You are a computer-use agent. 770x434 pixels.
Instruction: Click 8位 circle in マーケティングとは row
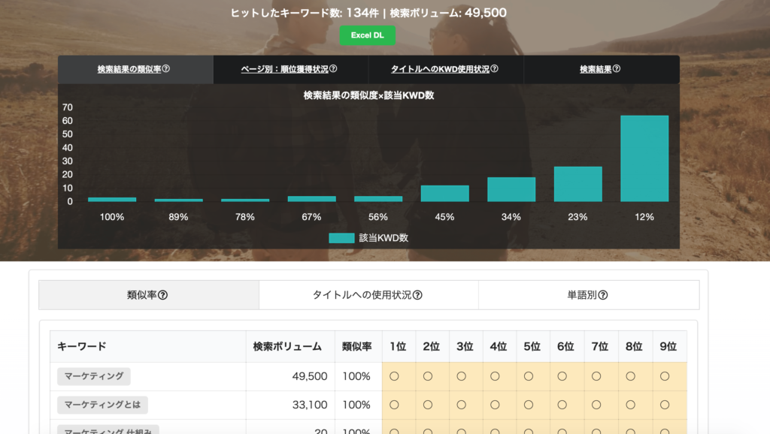[631, 405]
